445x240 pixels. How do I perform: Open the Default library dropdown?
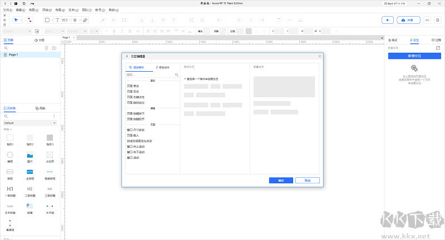(30, 123)
